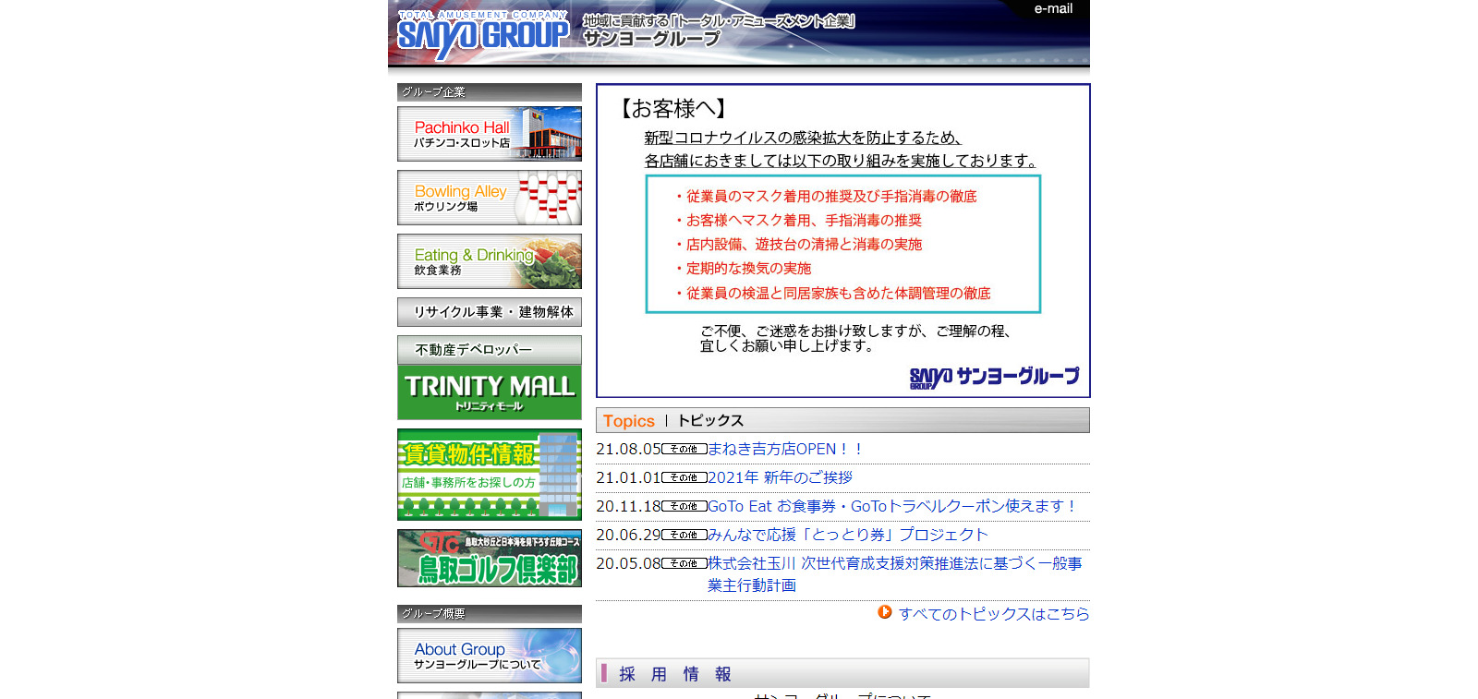Open 株式会社玉川 次世代育成支援 action plan link
1478x699 pixels.
point(894,574)
